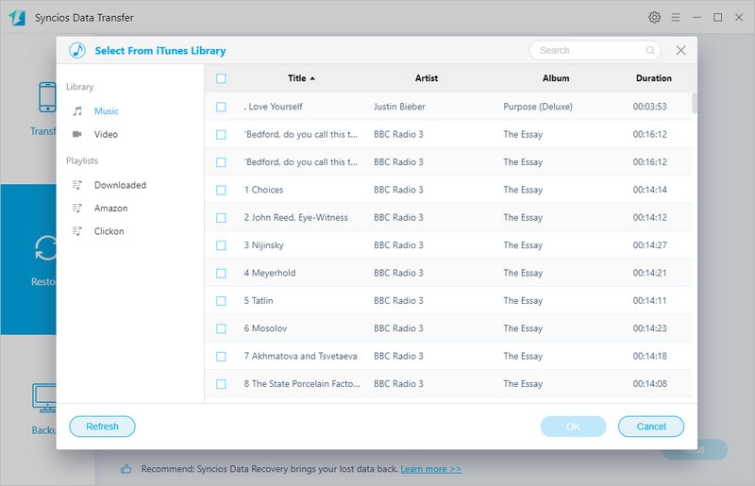The image size is (755, 486).
Task: Click the song list vertical scrollbar
Action: (x=695, y=103)
